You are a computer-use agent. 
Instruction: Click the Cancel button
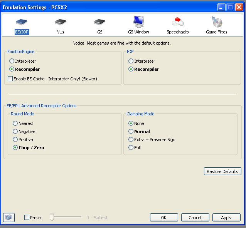tap(195, 218)
